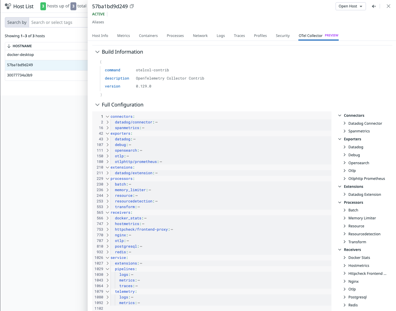Open the Containers tab
Image resolution: width=396 pixels, height=311 pixels.
pyautogui.click(x=148, y=36)
